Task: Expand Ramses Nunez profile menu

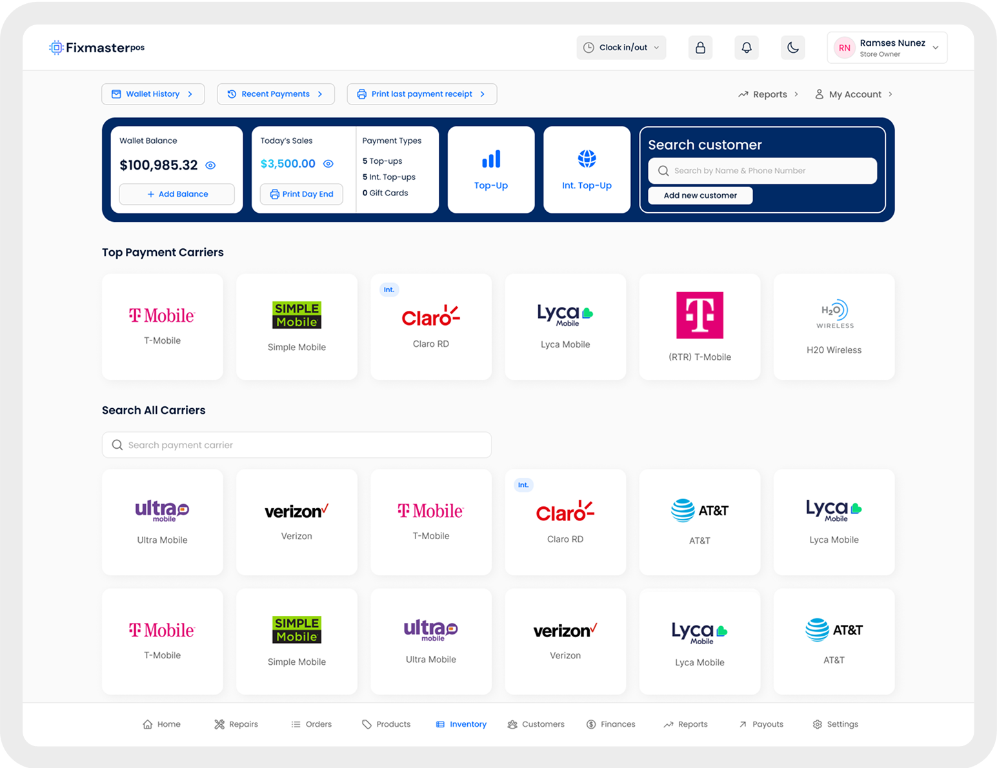Action: coord(887,48)
